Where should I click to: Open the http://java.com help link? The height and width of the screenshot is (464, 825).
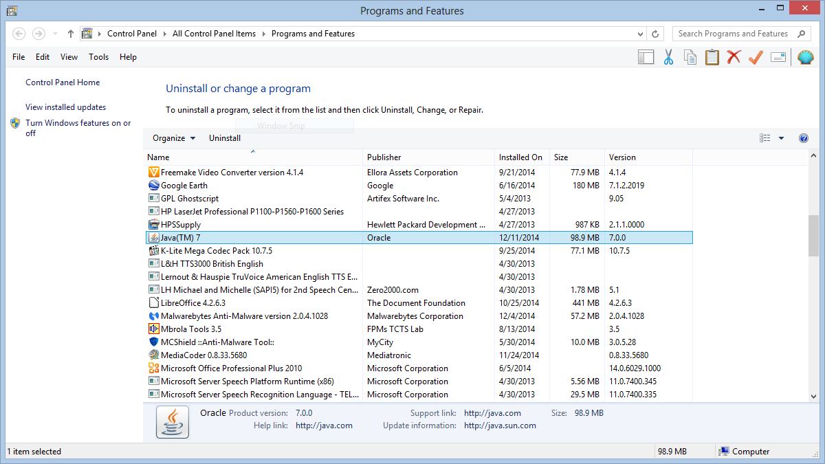point(324,426)
